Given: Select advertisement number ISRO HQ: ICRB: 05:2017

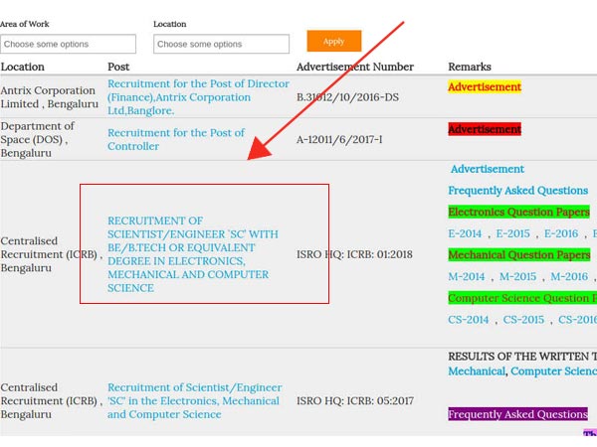Looking at the screenshot, I should (355, 401).
